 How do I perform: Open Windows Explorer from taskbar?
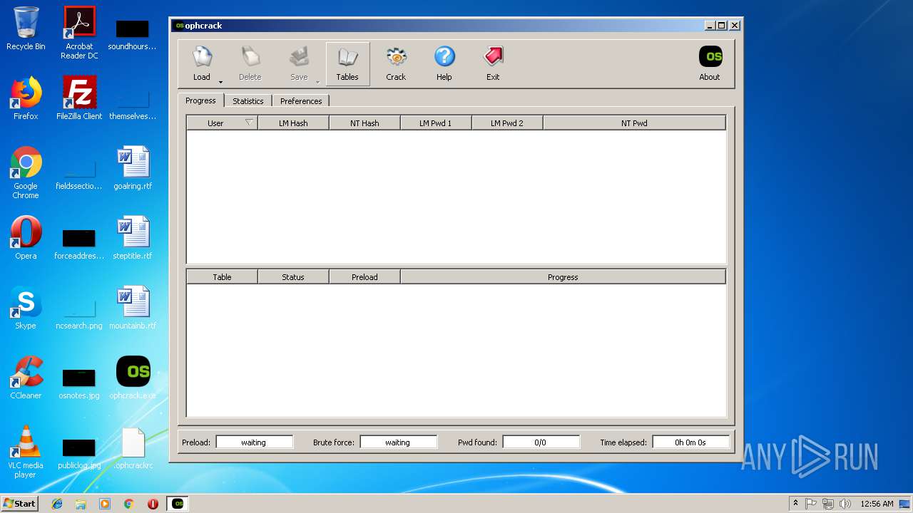(81, 504)
